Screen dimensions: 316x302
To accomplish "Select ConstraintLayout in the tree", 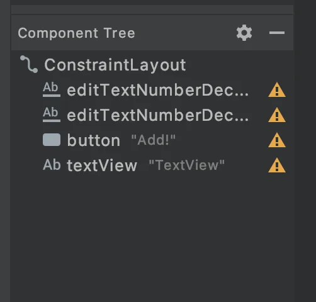I will (x=115, y=65).
